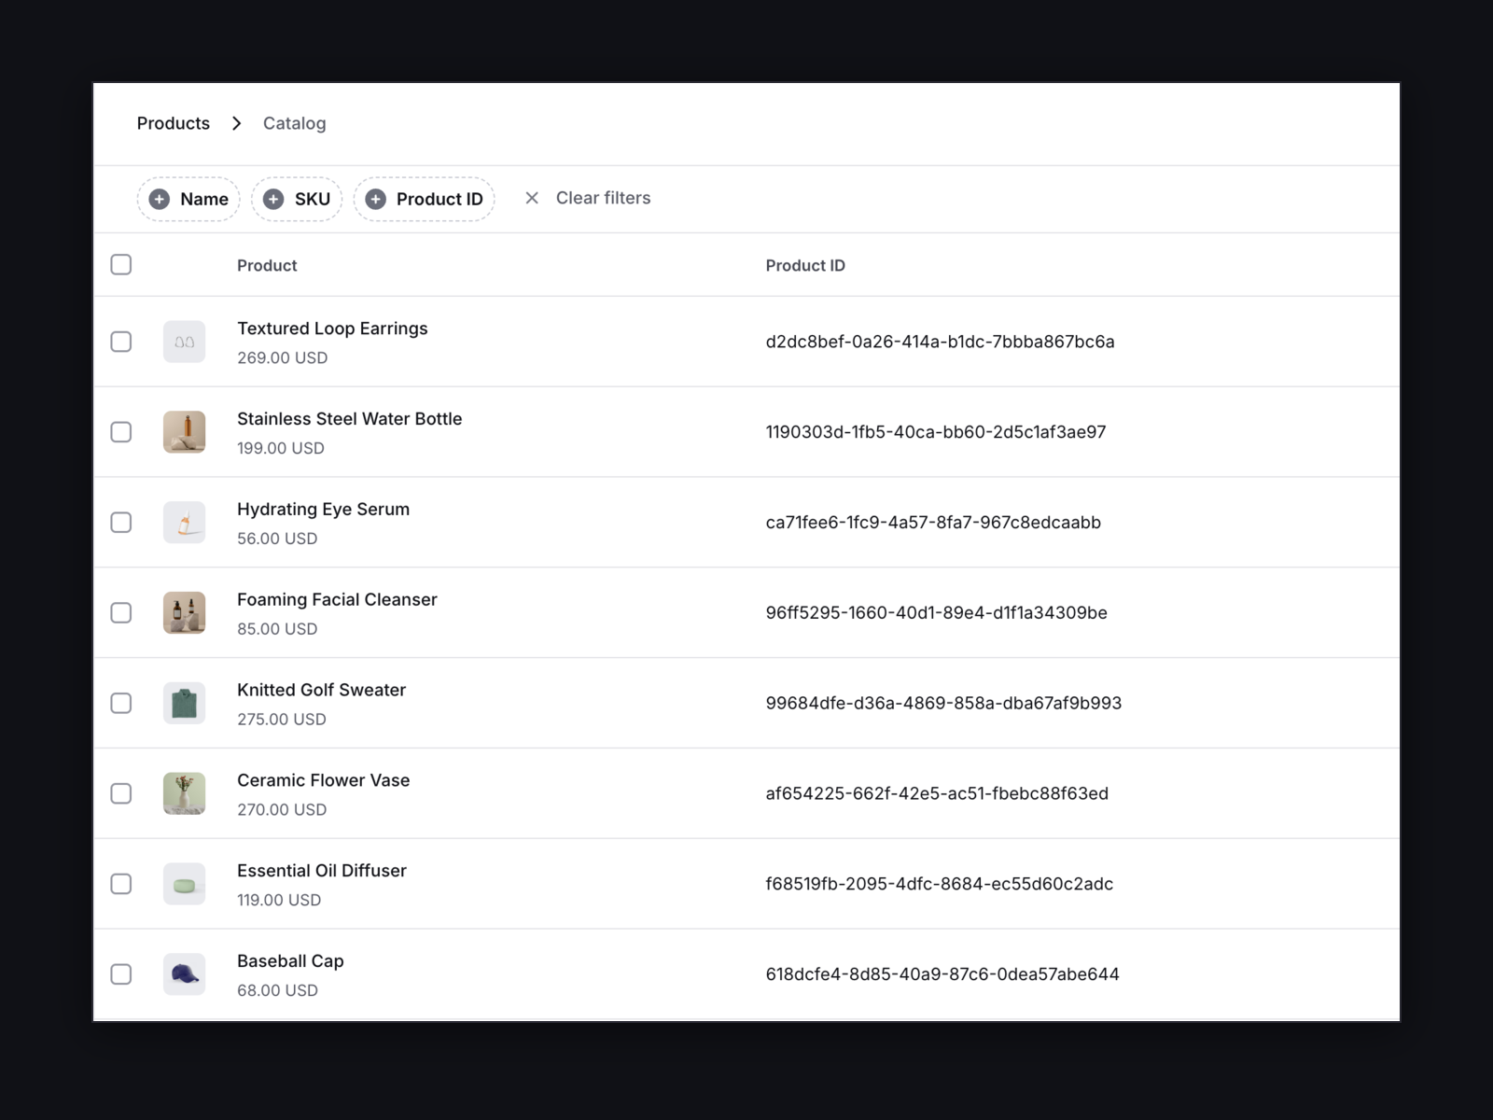
Task: Select ID f68519fb-2095-4dfc-8684-ec55d60c2adc
Action: pyautogui.click(x=940, y=884)
